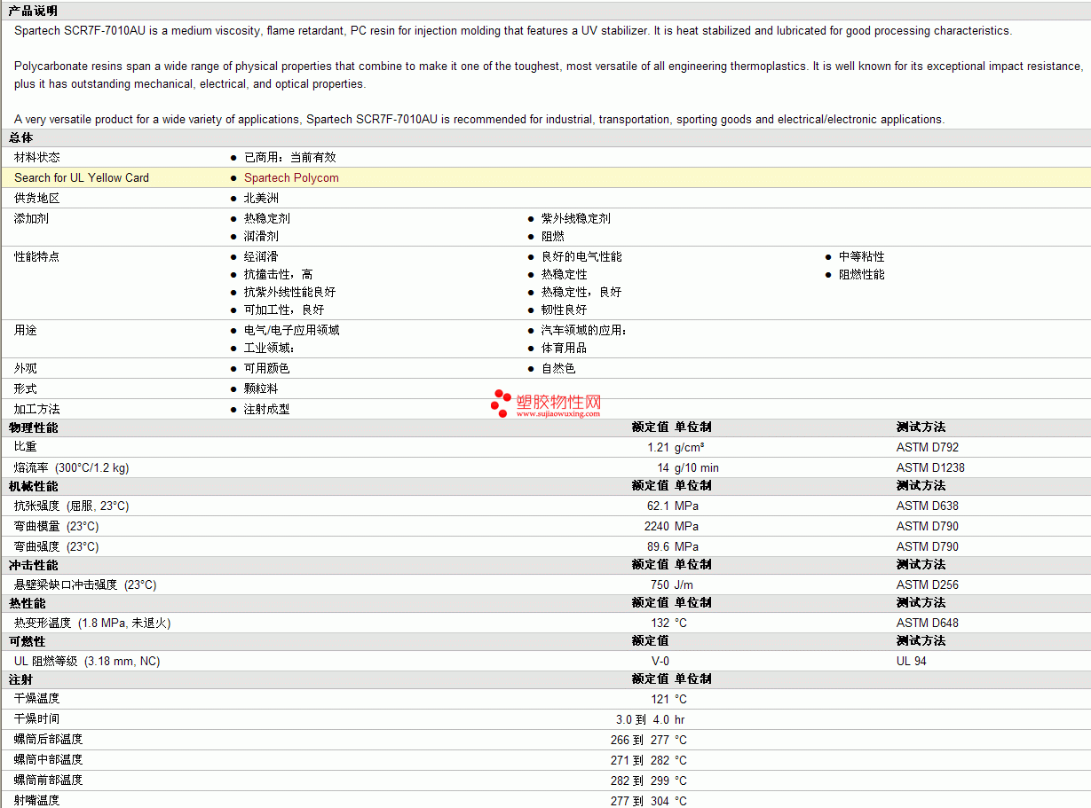Click the 抗紫外线性能良好 feature entry
The height and width of the screenshot is (808, 1091).
pyautogui.click(x=290, y=292)
